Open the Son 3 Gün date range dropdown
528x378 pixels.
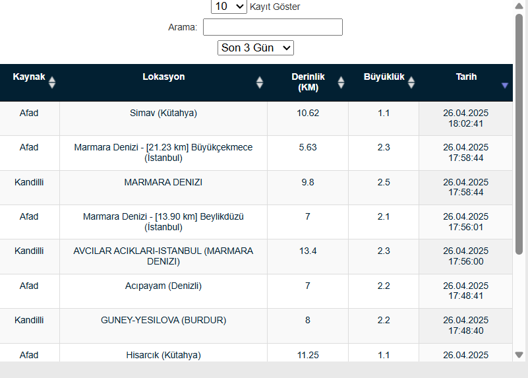click(x=256, y=48)
